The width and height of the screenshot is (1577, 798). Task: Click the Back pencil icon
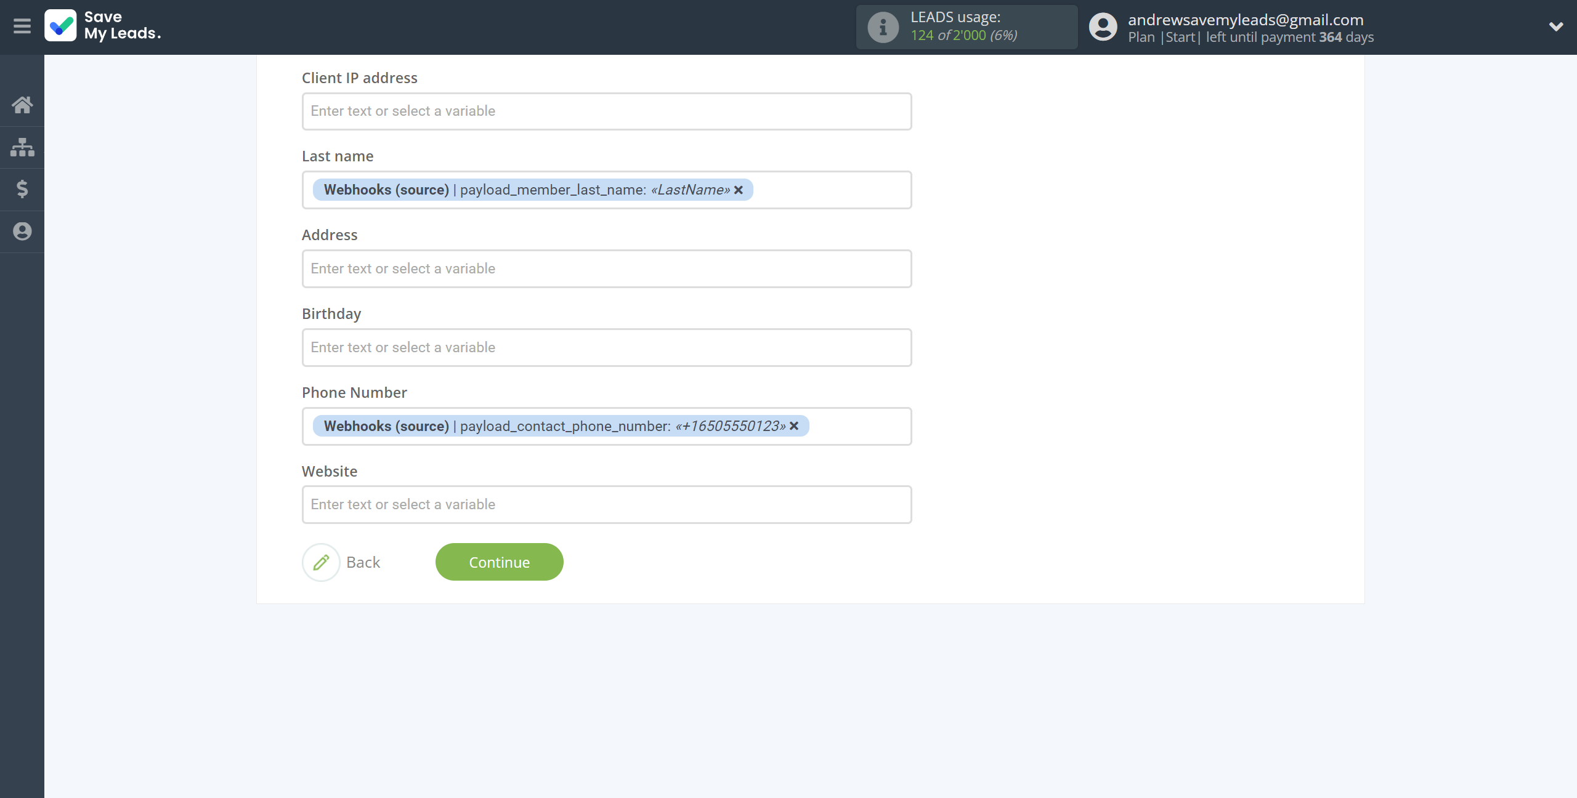pos(321,562)
